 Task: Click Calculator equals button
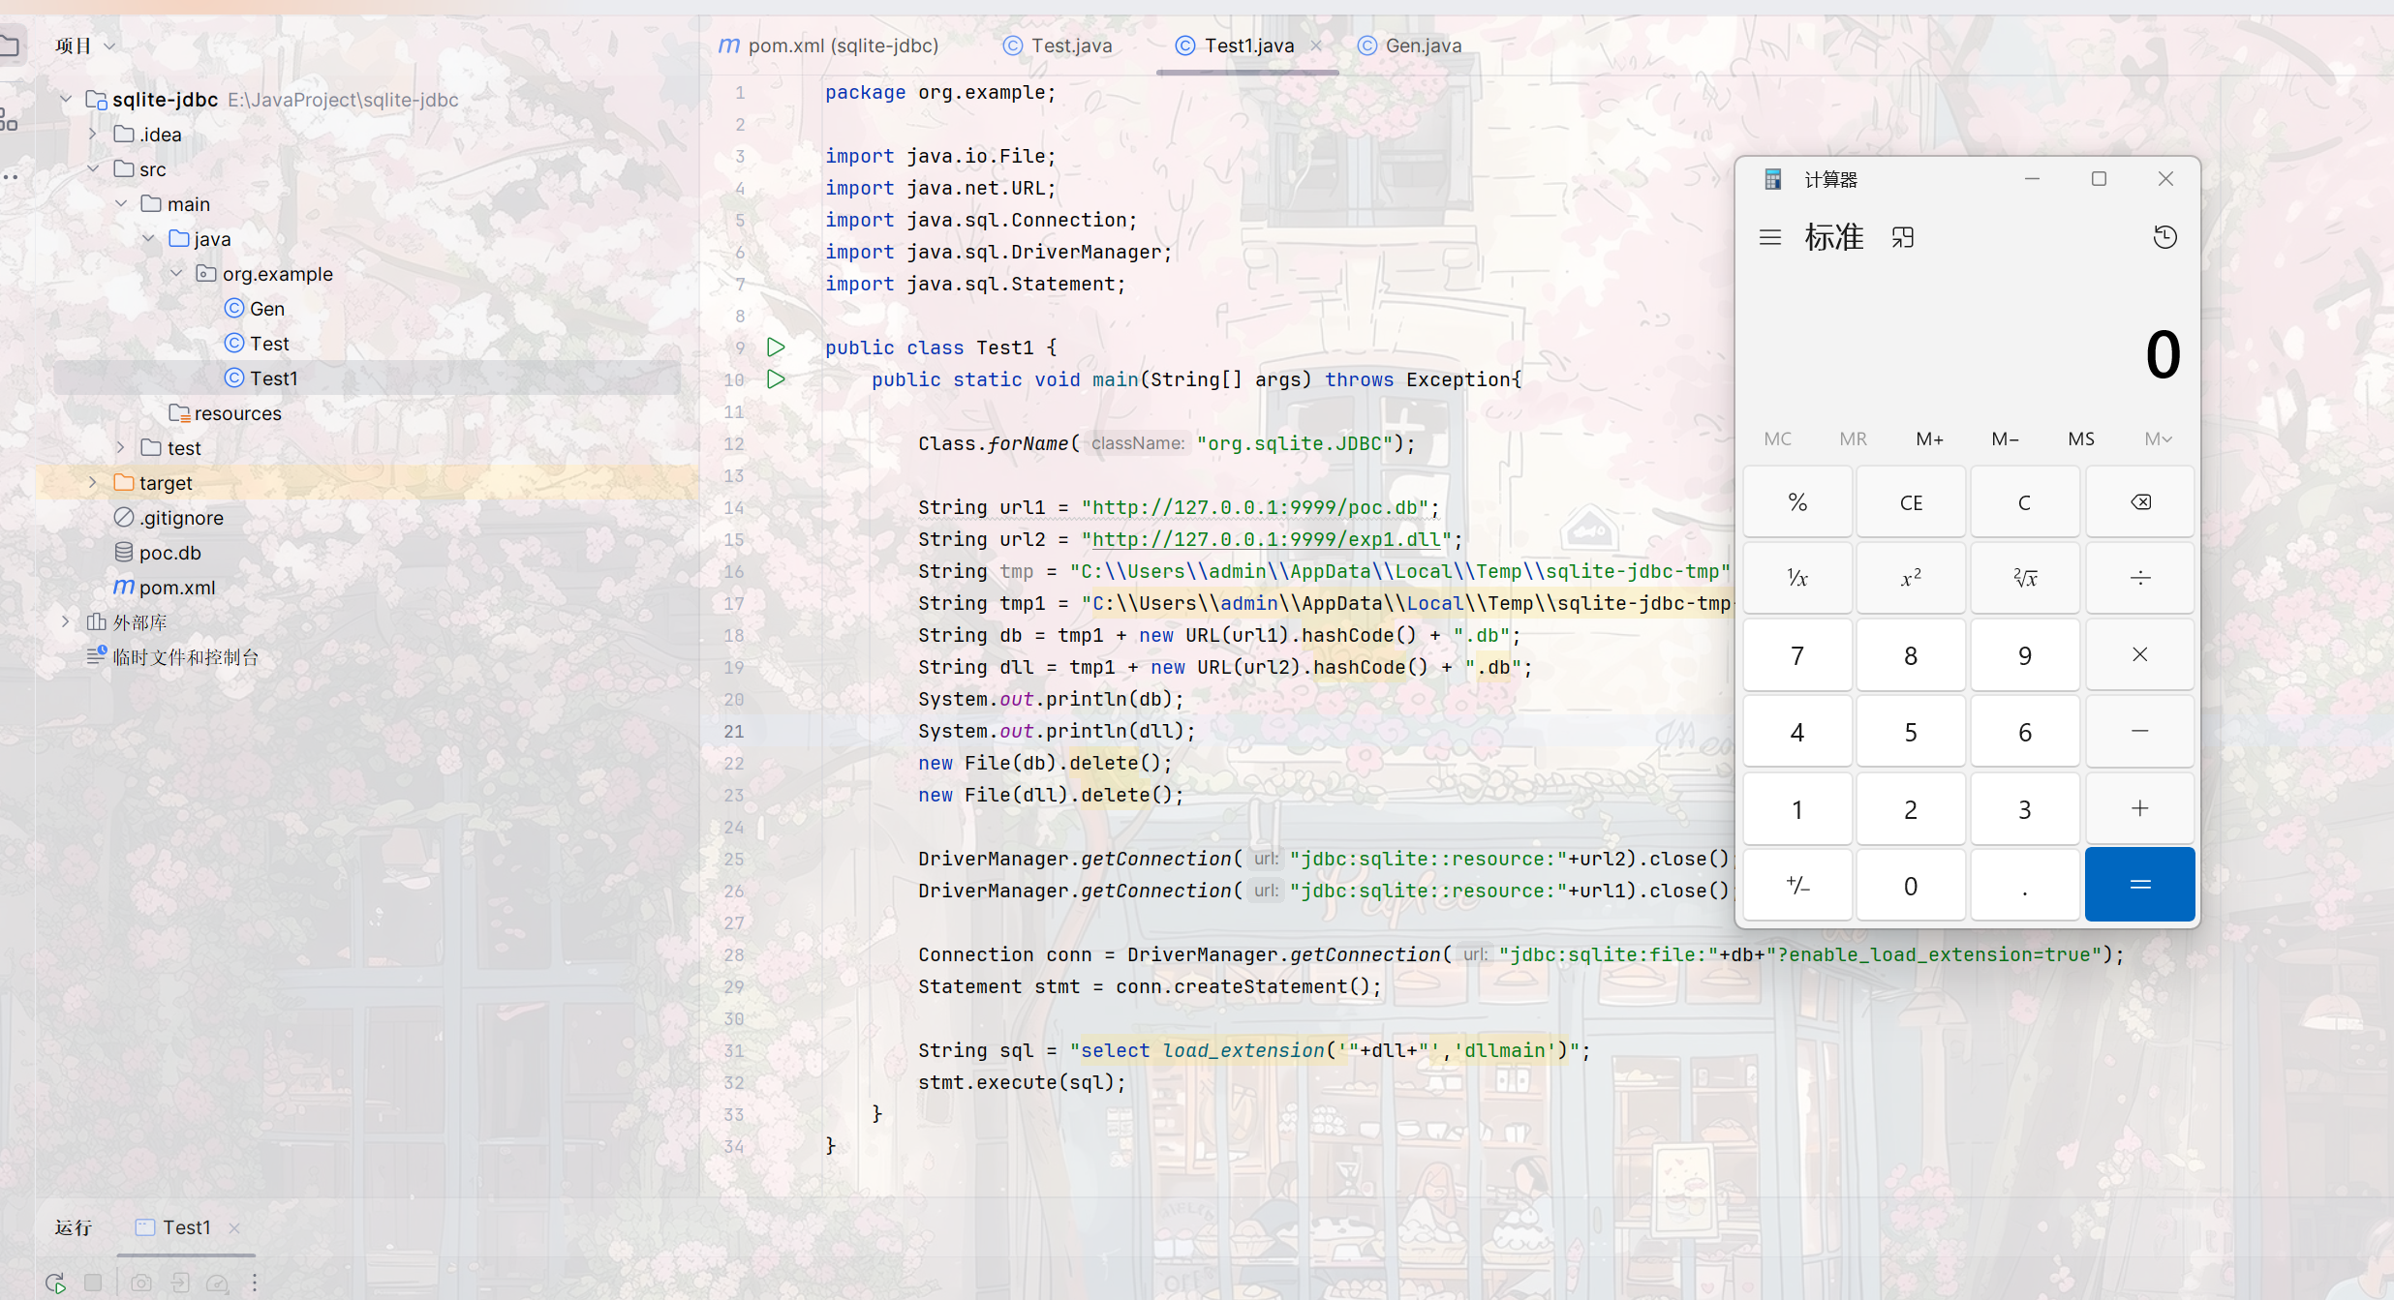point(2140,885)
